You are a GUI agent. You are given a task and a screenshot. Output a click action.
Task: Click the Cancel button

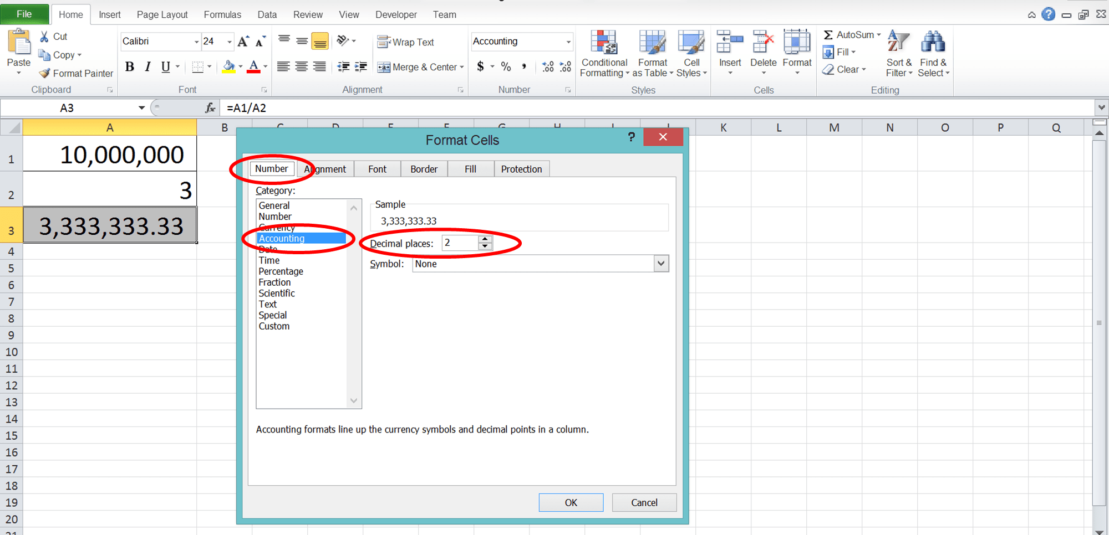pos(644,502)
